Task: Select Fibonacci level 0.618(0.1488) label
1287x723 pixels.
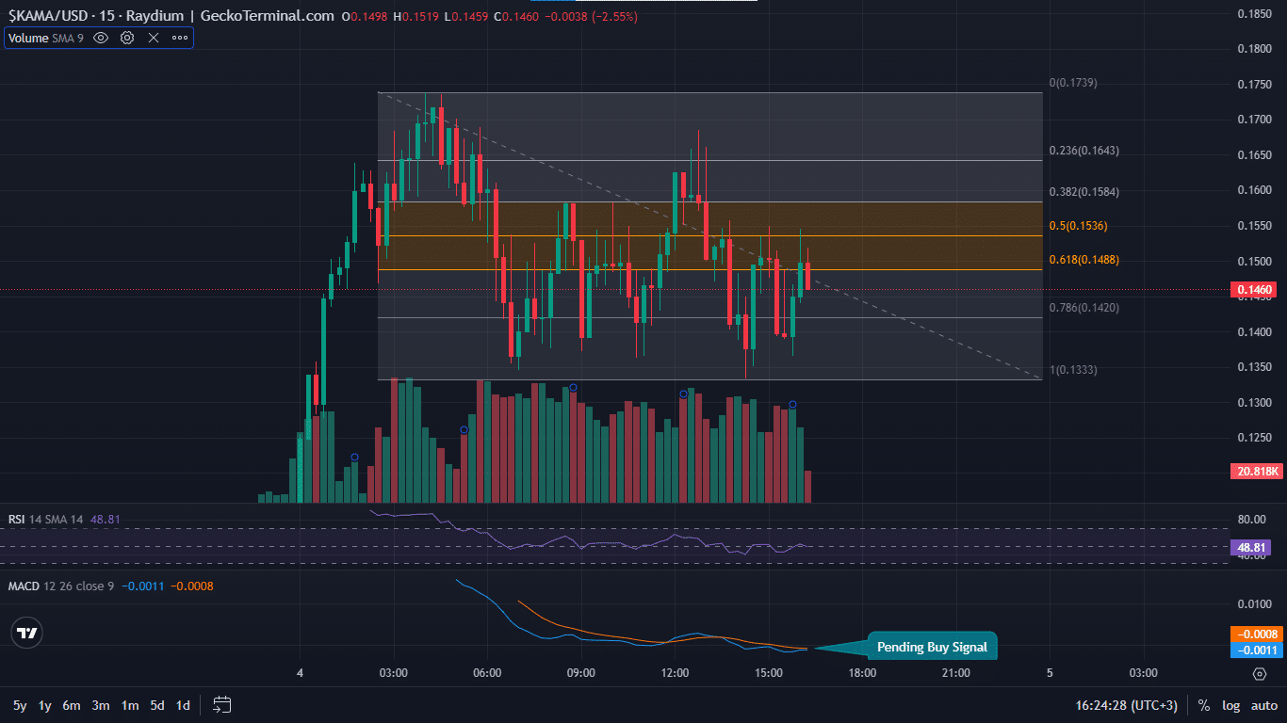Action: tap(1084, 259)
